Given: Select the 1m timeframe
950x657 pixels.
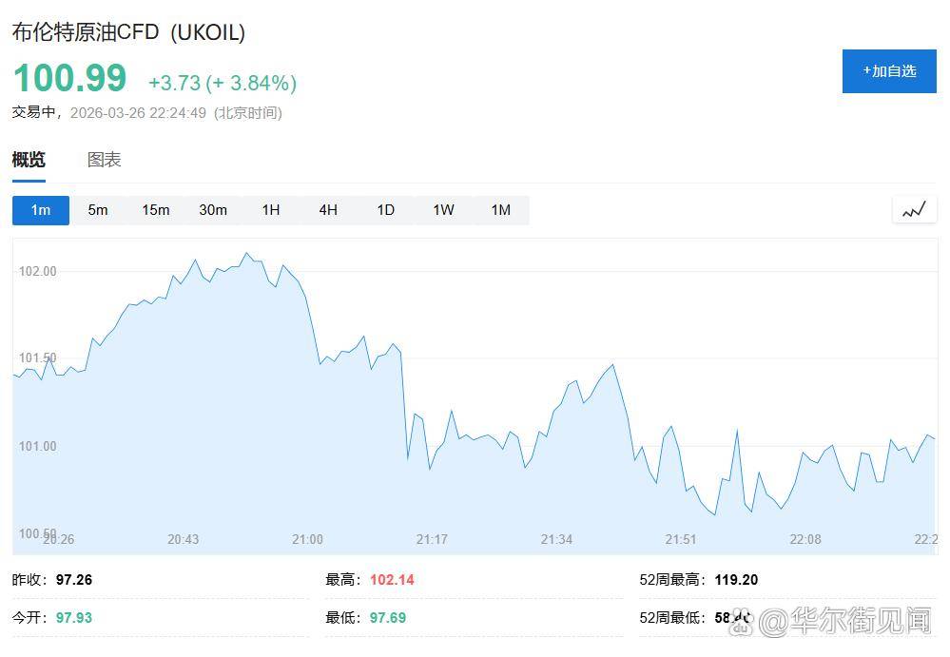Looking at the screenshot, I should 41,210.
